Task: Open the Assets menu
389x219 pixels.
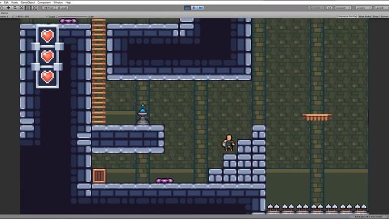Action: [x=15, y=2]
